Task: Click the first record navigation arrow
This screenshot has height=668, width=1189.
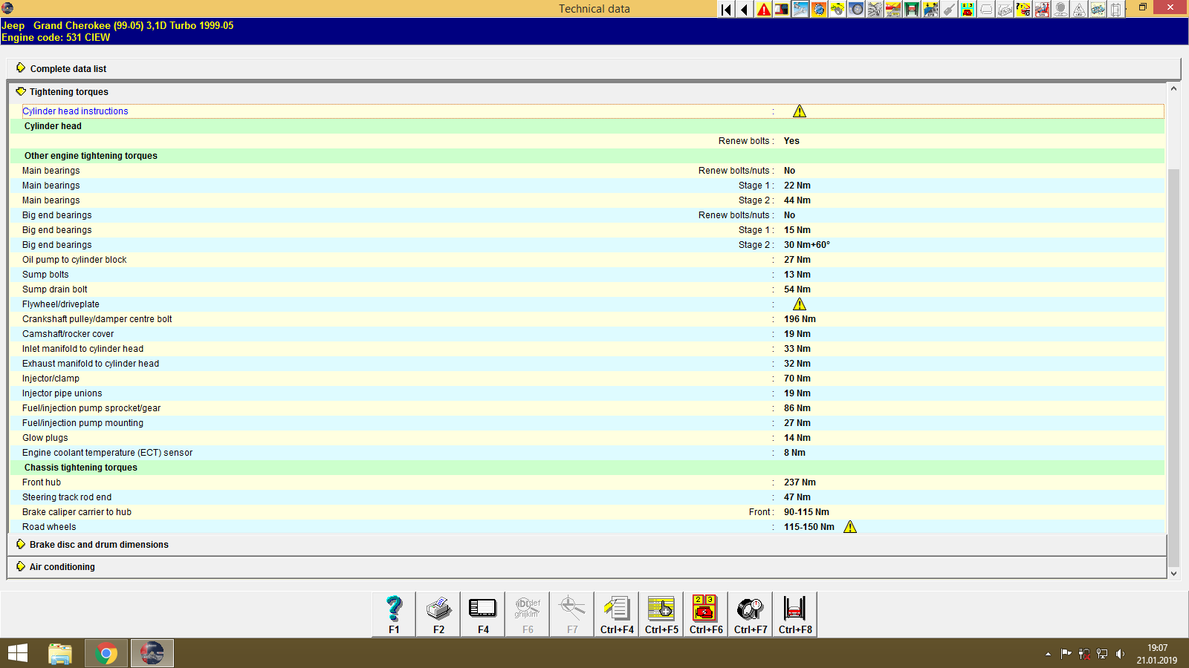Action: (725, 10)
